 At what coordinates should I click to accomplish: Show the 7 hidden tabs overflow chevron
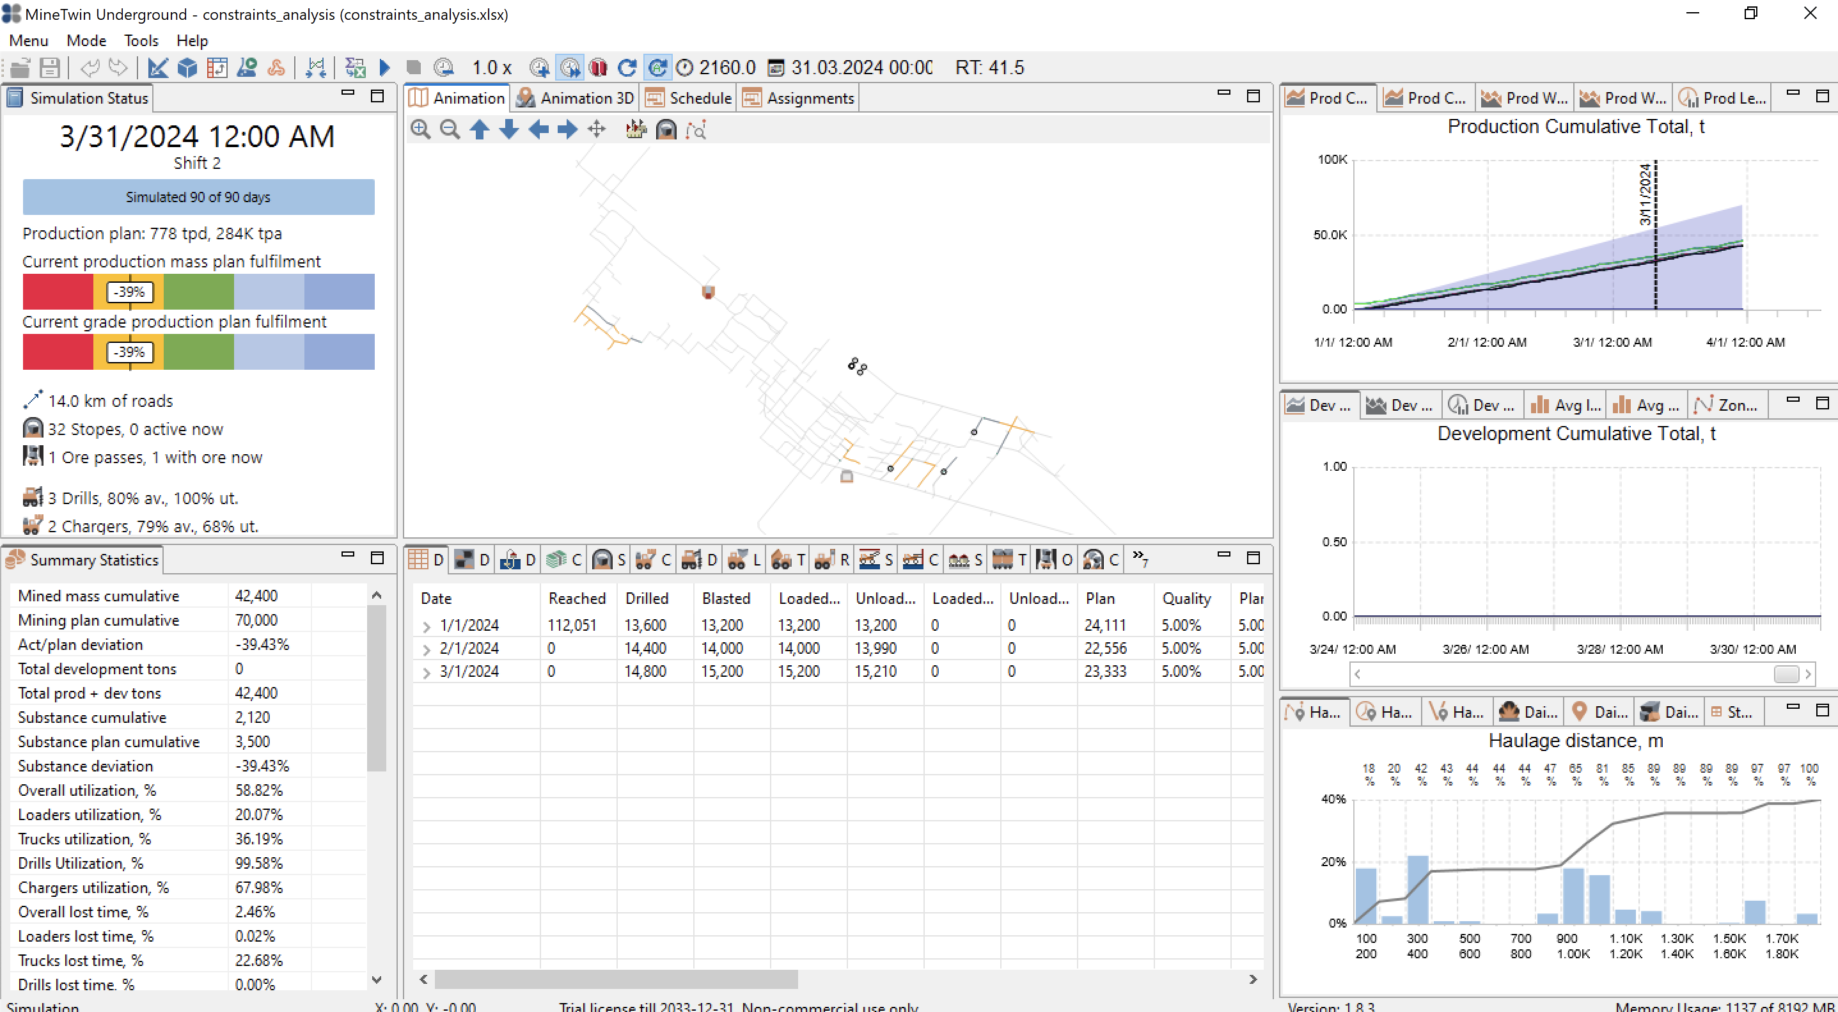(x=1140, y=559)
